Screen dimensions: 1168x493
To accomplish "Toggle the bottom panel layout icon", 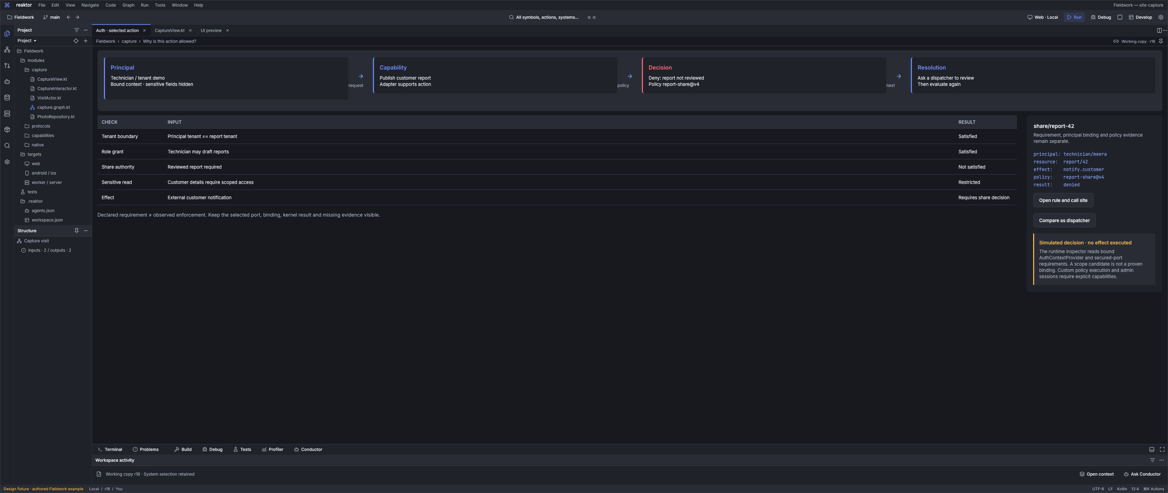I will click(x=1152, y=450).
